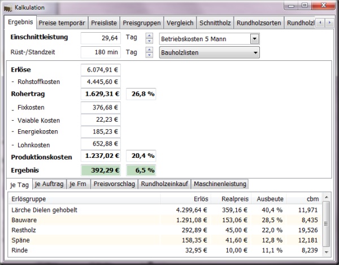Sort by the Realpreis column header
The image size is (339, 265).
(x=231, y=198)
